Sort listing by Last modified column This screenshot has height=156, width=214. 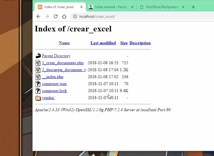pyautogui.click(x=103, y=43)
